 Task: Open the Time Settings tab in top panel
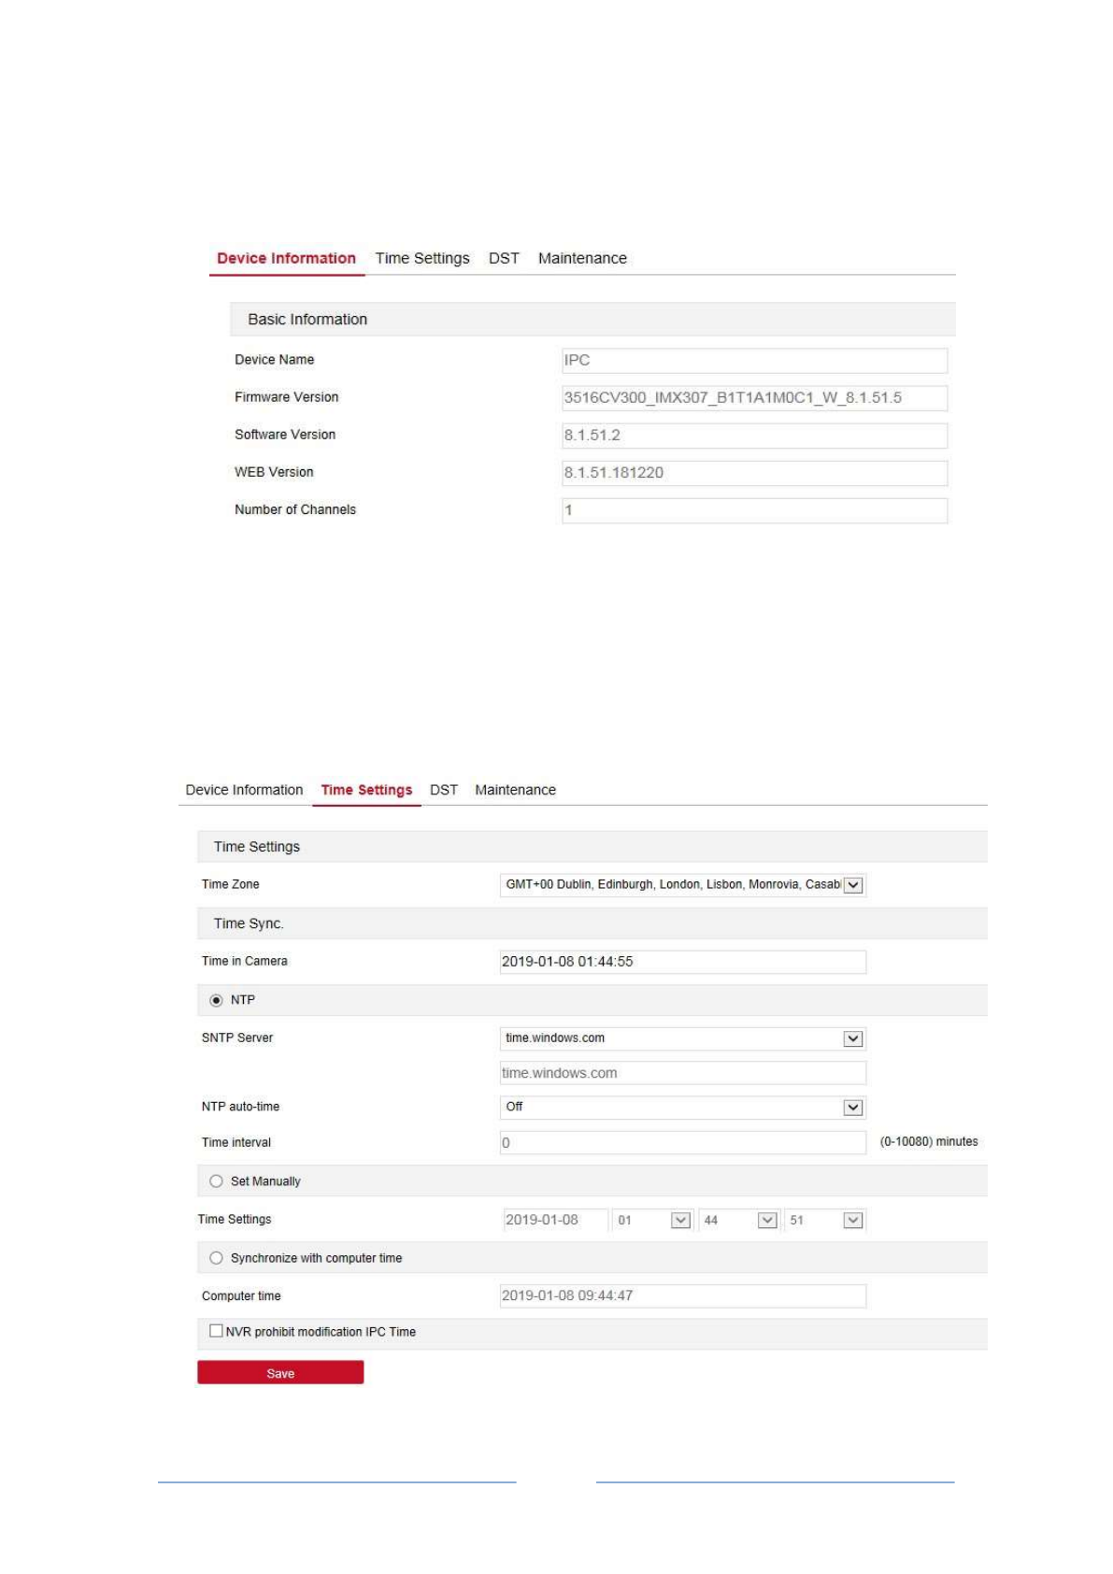[x=421, y=258]
